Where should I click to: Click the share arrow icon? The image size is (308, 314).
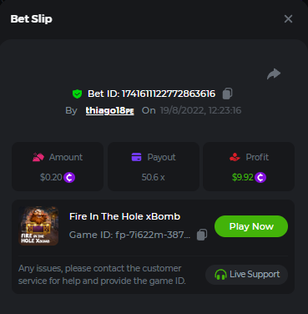274,73
